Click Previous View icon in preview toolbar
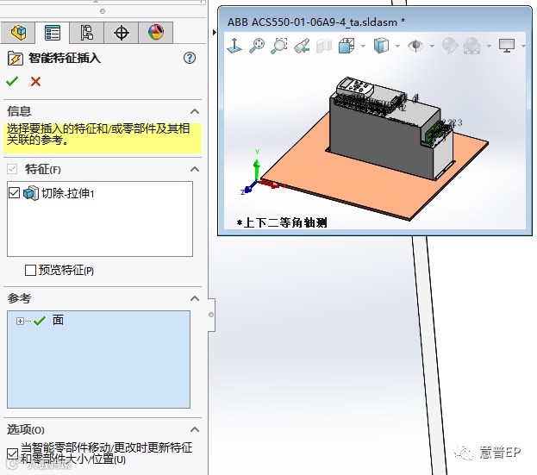 302,46
